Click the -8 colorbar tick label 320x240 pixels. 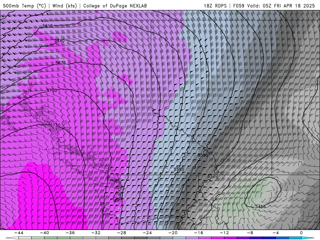click(250, 233)
